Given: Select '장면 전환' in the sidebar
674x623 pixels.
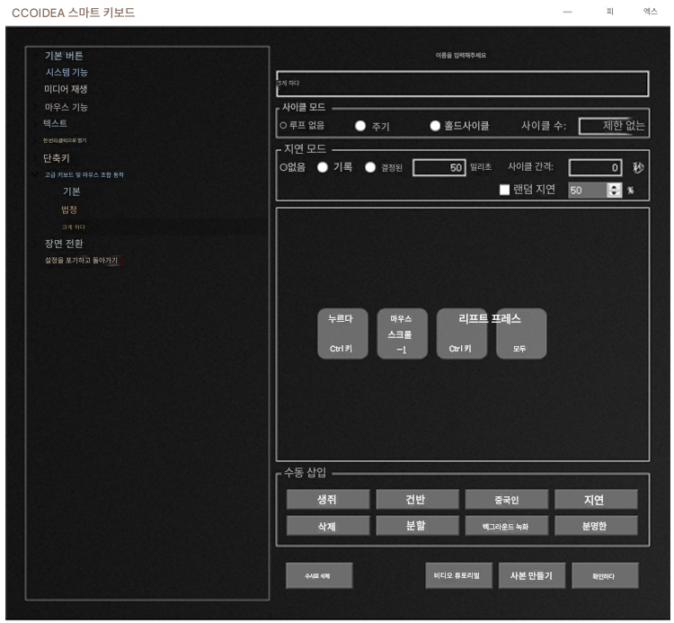Looking at the screenshot, I should (x=64, y=243).
